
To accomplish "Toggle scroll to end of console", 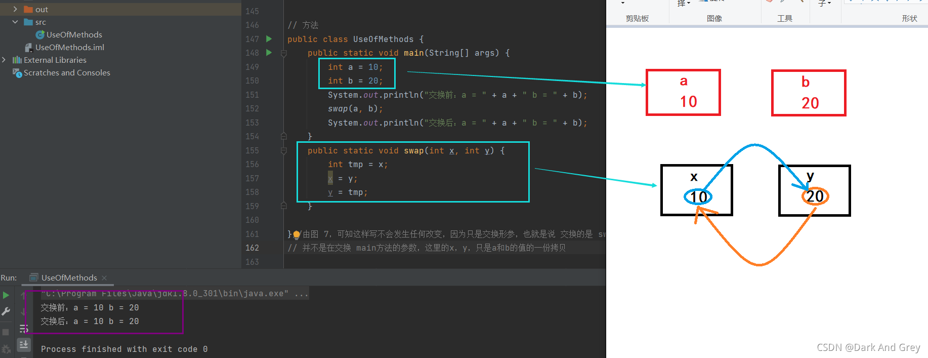I will [x=23, y=345].
